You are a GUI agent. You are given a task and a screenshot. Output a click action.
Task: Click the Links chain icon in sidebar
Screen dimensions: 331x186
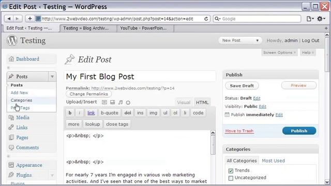coord(11,128)
